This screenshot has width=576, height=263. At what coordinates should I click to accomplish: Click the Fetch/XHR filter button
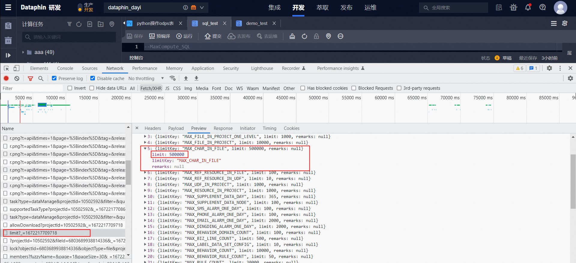tap(151, 88)
